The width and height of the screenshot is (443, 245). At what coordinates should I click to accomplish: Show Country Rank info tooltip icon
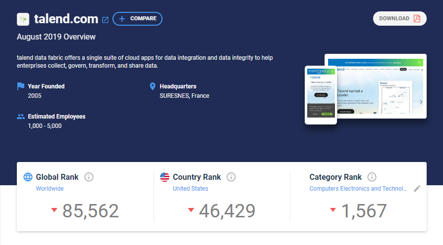pos(231,177)
